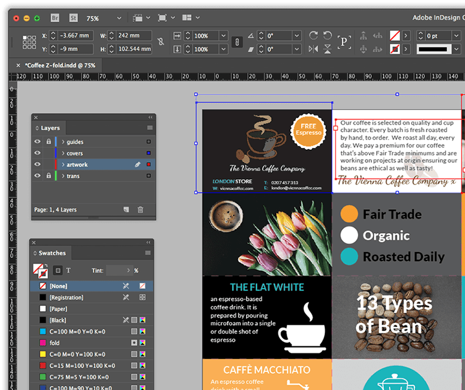
Task: Open the Swatches panel menu
Action: 148,253
